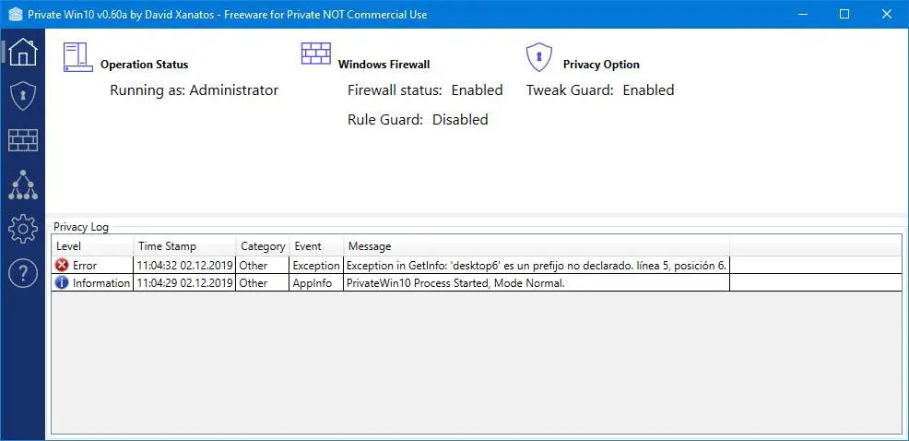The image size is (909, 441).
Task: Sort log by Time Stamp column header
Action: point(185,246)
